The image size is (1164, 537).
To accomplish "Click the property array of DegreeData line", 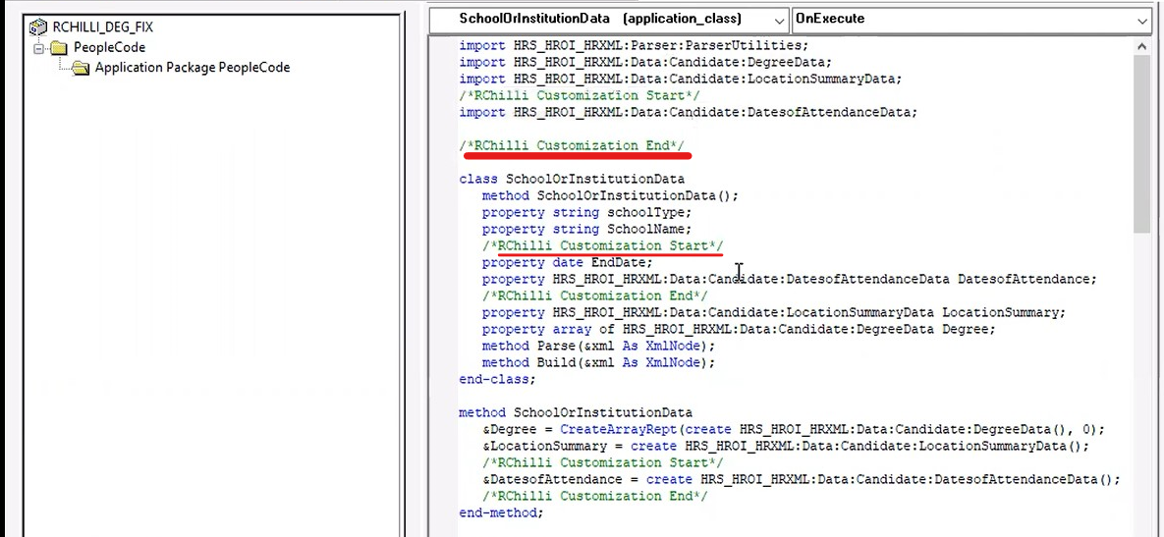I will click(739, 329).
